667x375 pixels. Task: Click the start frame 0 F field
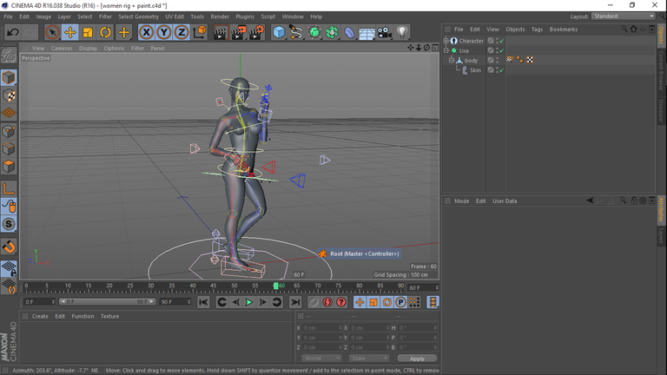tap(39, 302)
